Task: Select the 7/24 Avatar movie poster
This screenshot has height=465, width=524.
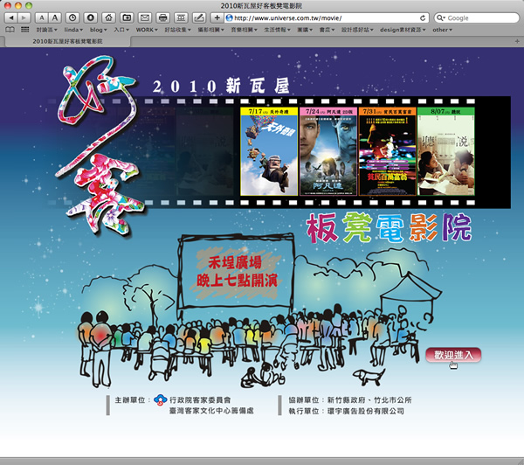Action: click(x=328, y=151)
